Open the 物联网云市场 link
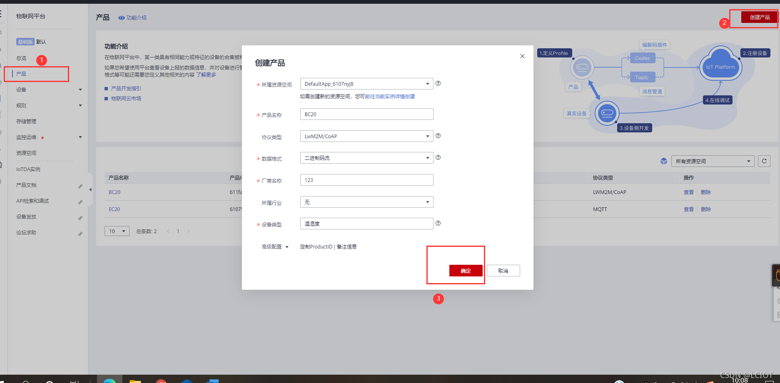Screen dimensions: 780x383 pos(126,99)
